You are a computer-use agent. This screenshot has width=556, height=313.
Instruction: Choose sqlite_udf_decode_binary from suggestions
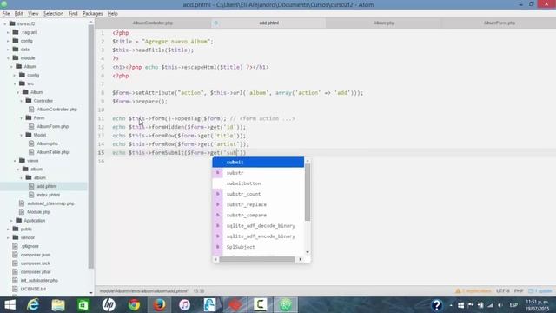pos(258,226)
